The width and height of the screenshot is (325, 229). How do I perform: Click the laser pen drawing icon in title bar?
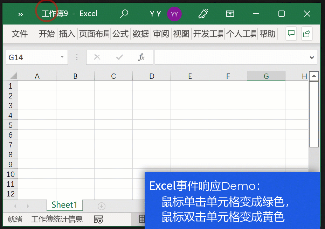tap(203, 13)
